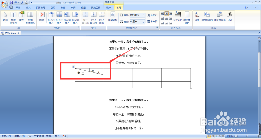
Task: Insert a row with 在下方插入
Action: (59, 18)
